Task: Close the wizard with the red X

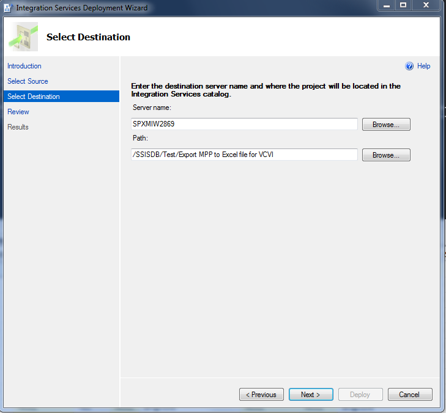Action: click(426, 5)
